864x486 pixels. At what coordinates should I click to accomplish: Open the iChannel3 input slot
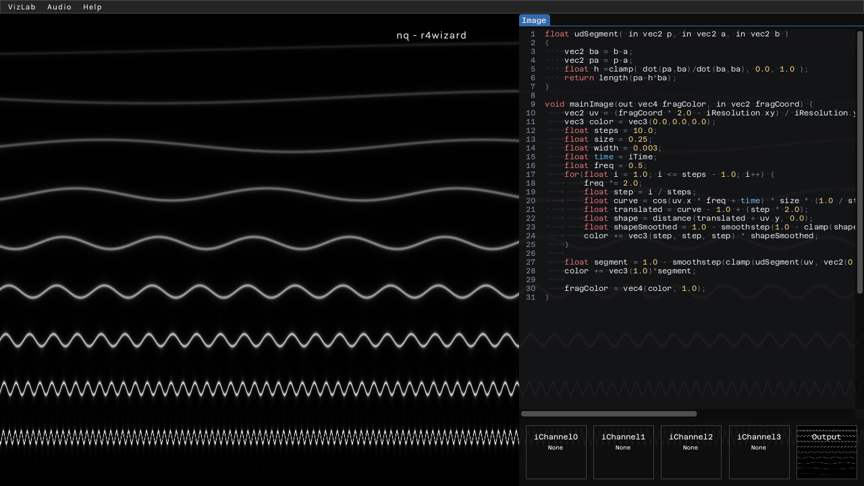[759, 452]
